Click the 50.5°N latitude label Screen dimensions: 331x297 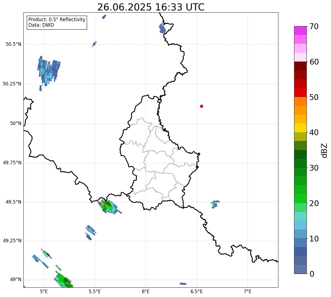tap(13, 44)
